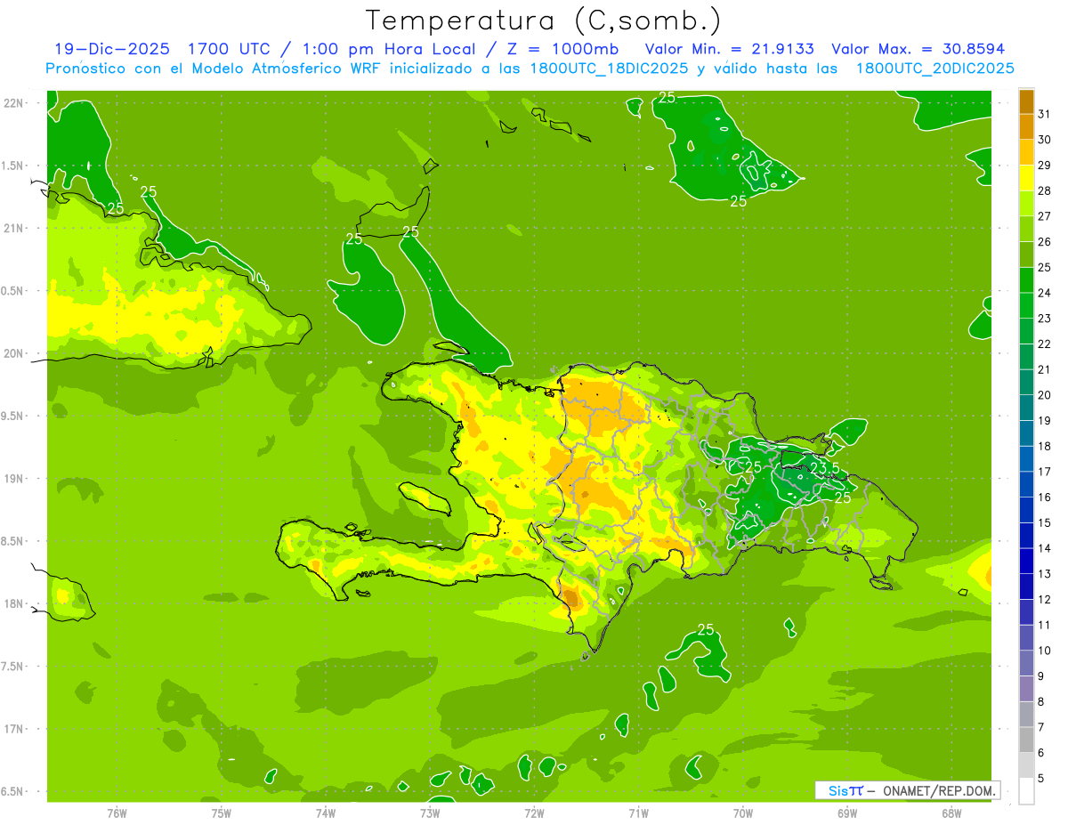Click the 72W longitude label

click(x=534, y=813)
